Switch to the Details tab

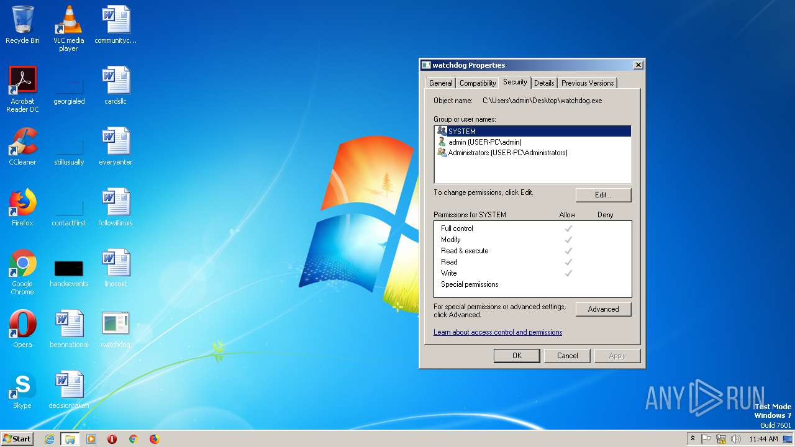pos(544,83)
